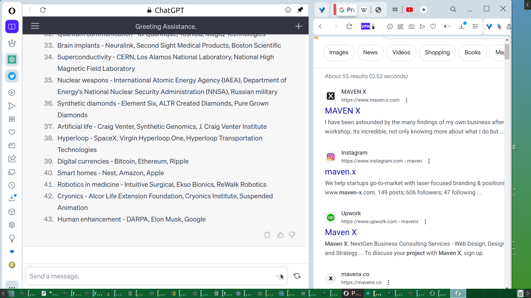Take a snapshot with camera icon

[412, 26]
